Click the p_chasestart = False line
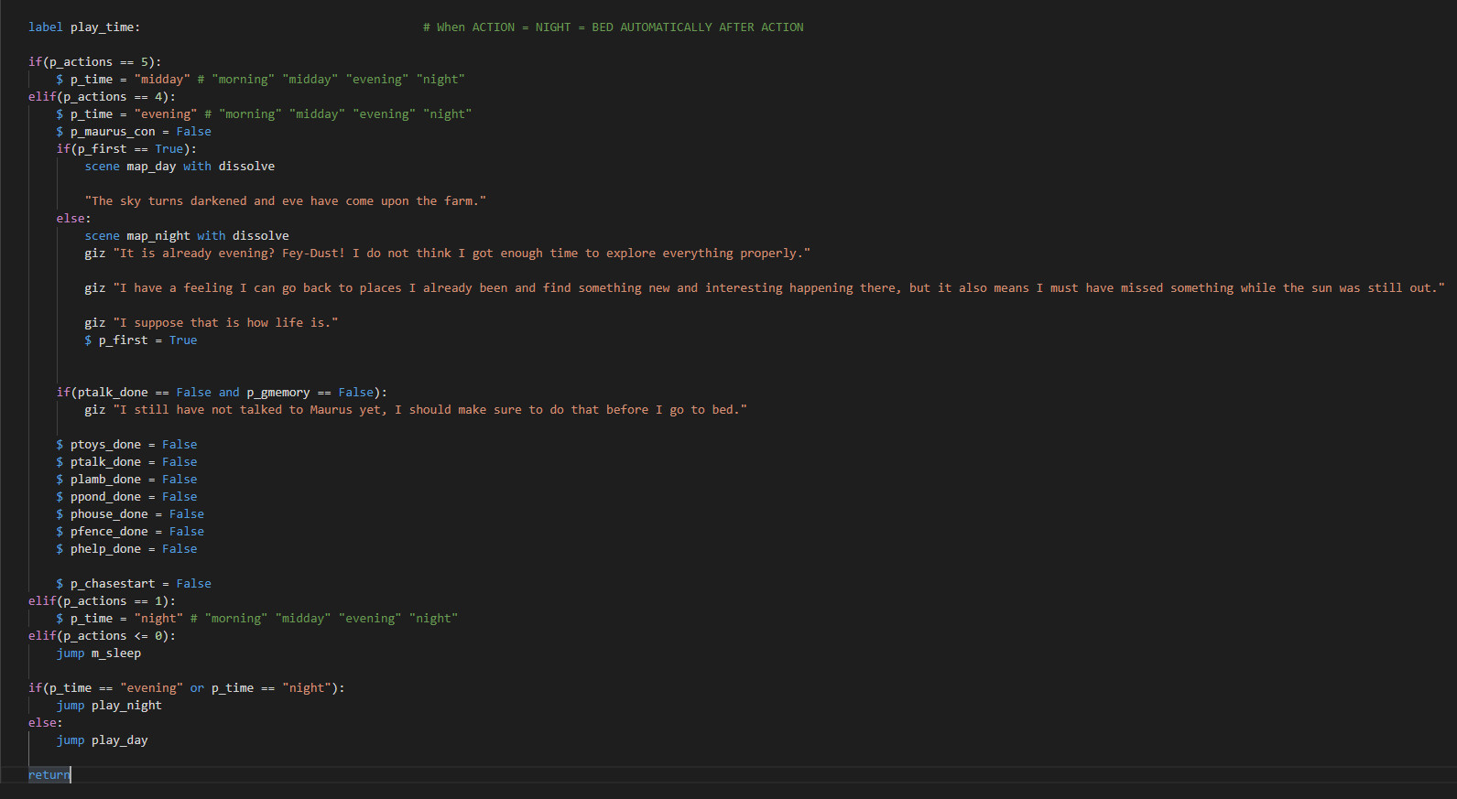 134,584
